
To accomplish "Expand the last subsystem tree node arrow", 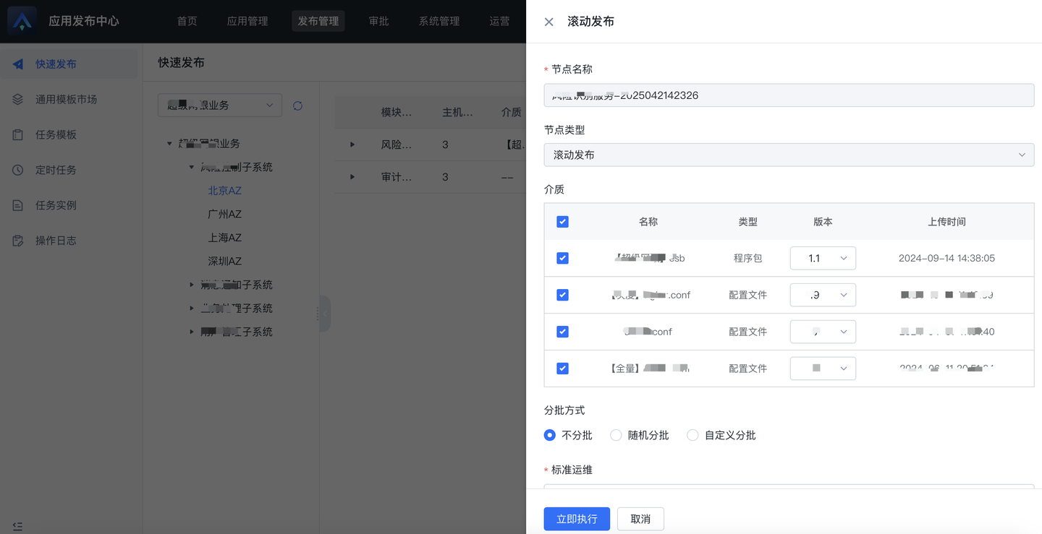I will tap(192, 332).
